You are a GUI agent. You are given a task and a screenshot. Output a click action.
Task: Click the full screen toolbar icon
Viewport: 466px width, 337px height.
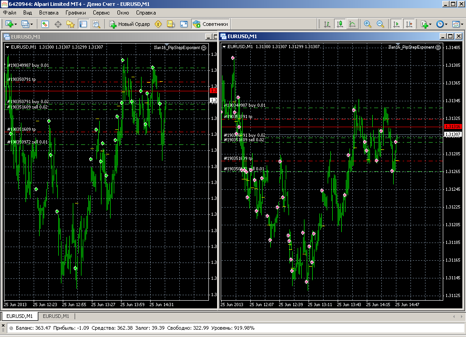[x=184, y=24]
